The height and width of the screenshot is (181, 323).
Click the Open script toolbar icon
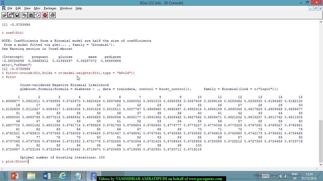point(5,15)
